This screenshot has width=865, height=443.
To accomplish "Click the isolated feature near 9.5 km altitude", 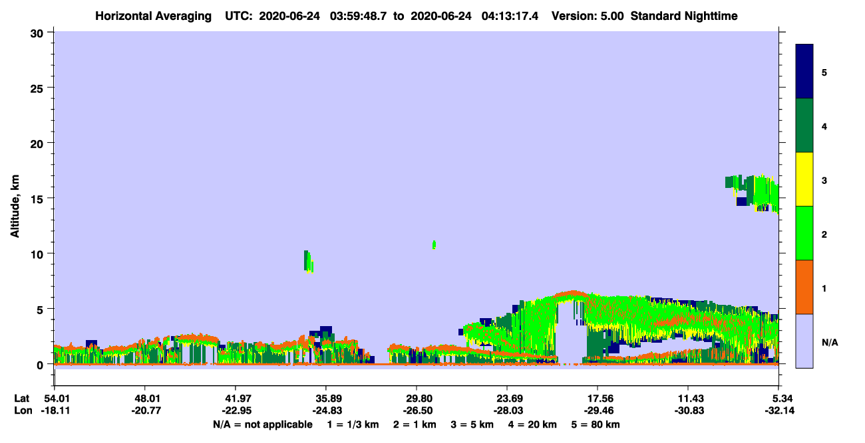I will 309,261.
